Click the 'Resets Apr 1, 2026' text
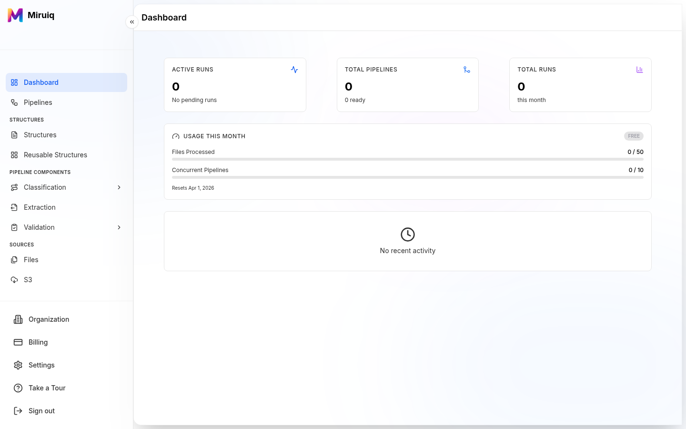Screen dimensions: 686x429 click(x=193, y=188)
